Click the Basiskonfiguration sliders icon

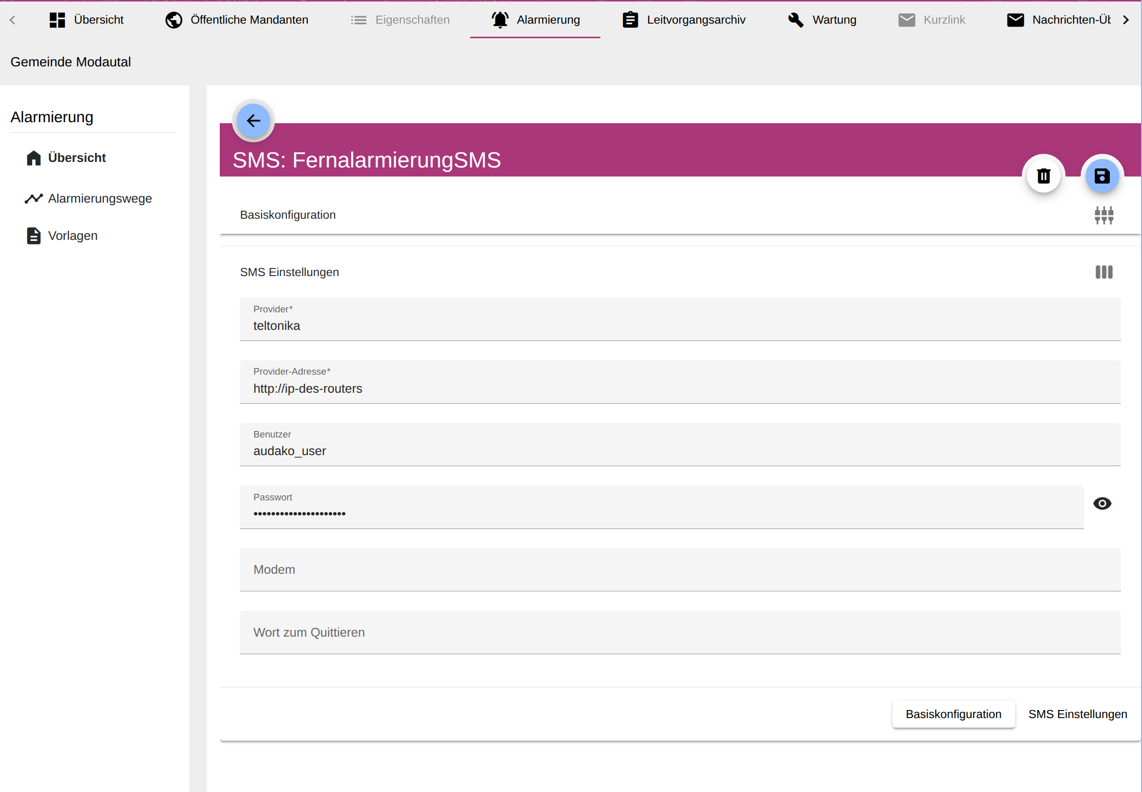pos(1104,215)
